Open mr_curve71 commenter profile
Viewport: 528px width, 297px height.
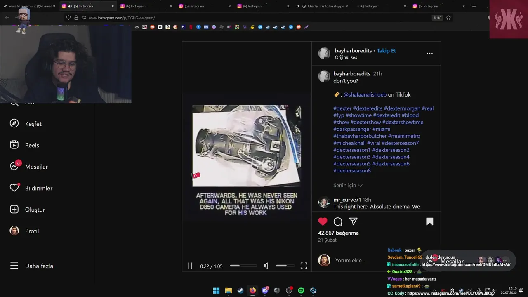[347, 200]
